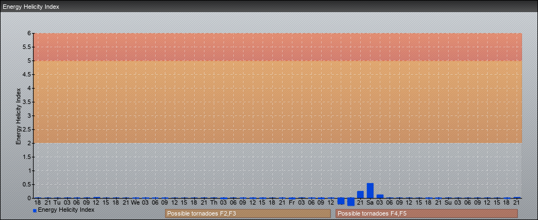Click the y-axis value 0.5
The width and height of the screenshot is (538, 220).
click(27, 184)
